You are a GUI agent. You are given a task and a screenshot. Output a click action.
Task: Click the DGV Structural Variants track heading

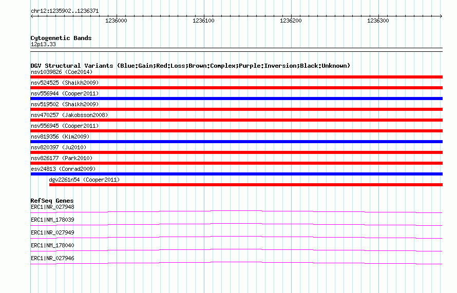[x=191, y=66]
